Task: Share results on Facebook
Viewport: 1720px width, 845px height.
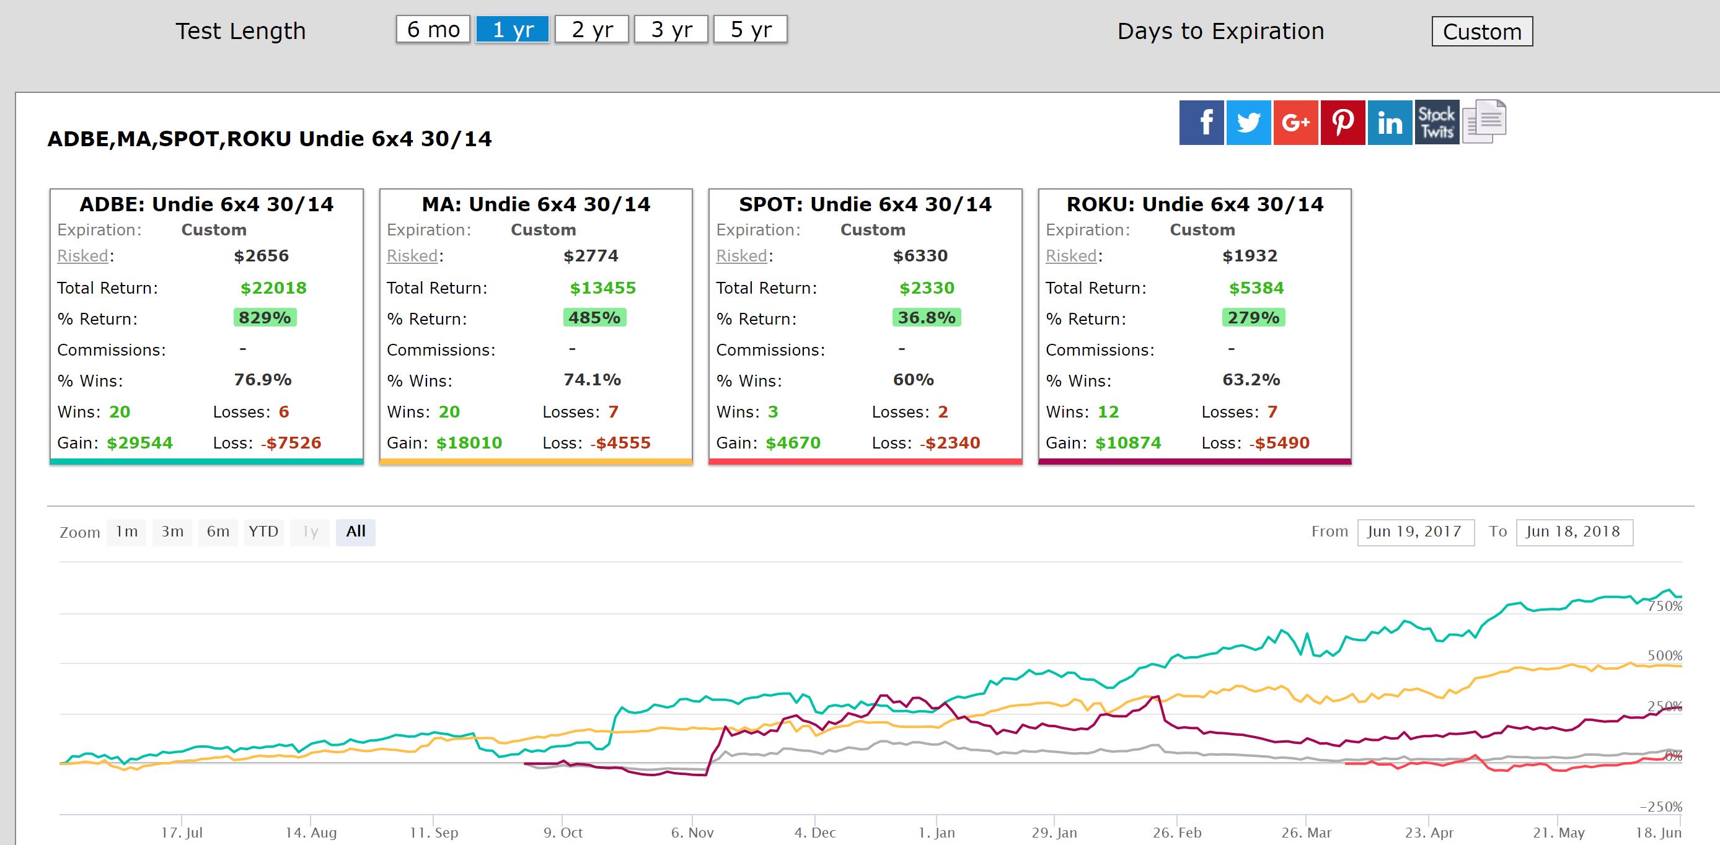Action: click(x=1201, y=123)
